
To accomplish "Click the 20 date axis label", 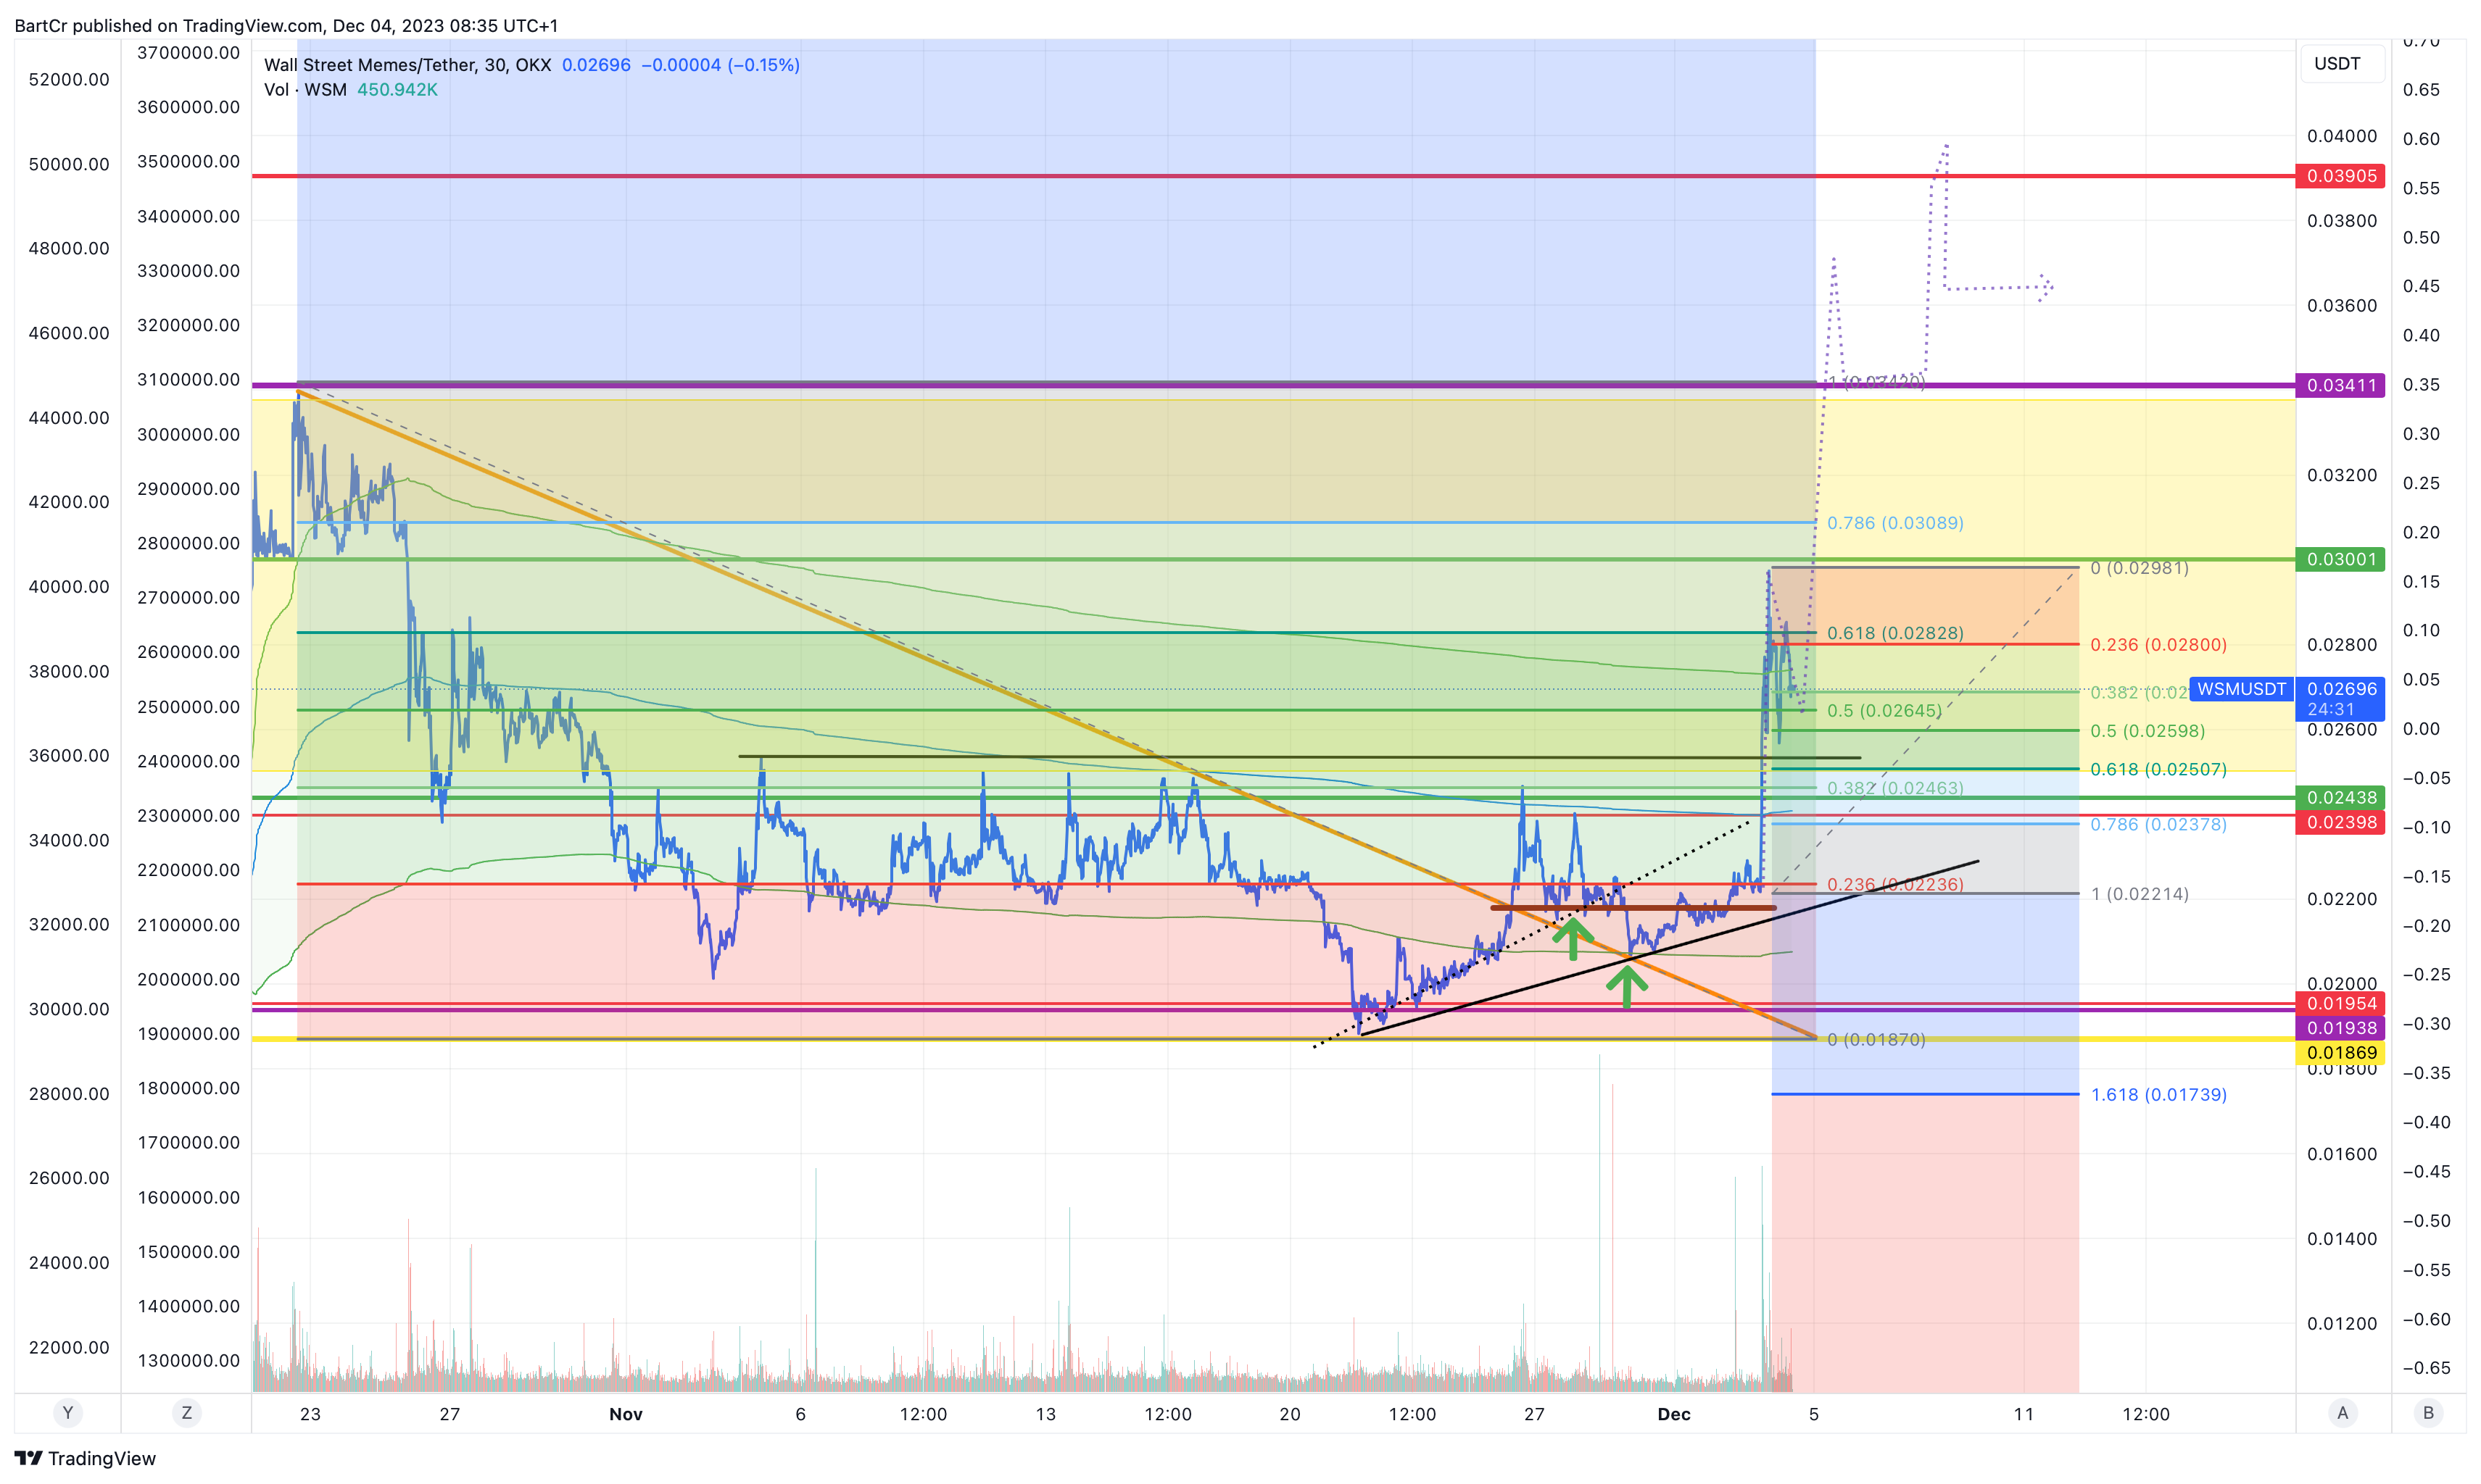I will (x=1290, y=1414).
